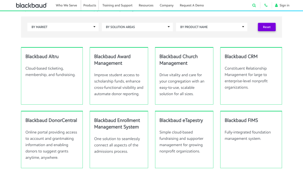Click 'Simple cloud-based fundraising' description
This screenshot has height=173, width=303.
point(181,142)
